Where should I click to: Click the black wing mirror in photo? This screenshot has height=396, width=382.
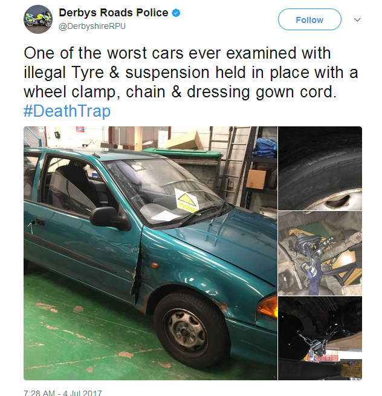coord(108,218)
